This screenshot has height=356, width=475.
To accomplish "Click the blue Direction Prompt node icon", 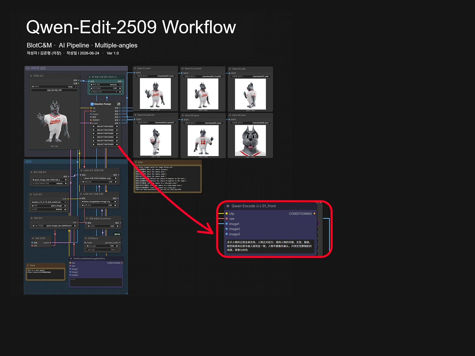I will tap(92, 104).
